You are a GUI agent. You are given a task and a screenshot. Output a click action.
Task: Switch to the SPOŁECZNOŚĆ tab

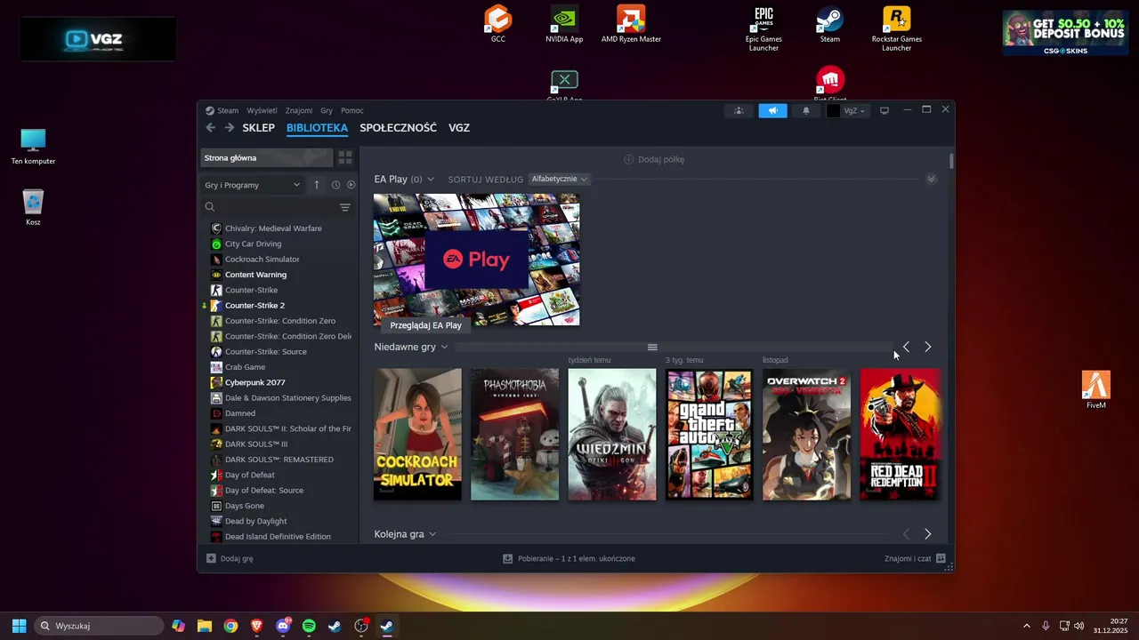click(398, 128)
